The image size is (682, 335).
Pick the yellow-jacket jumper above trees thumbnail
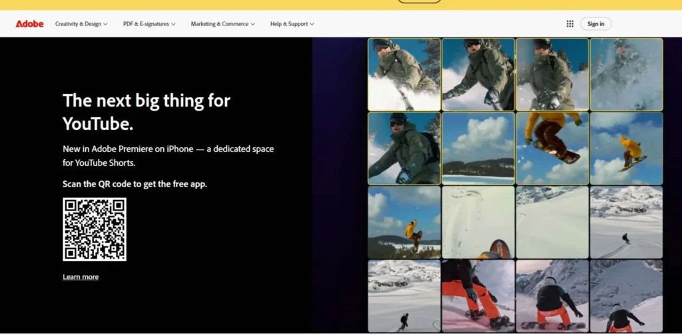404,222
